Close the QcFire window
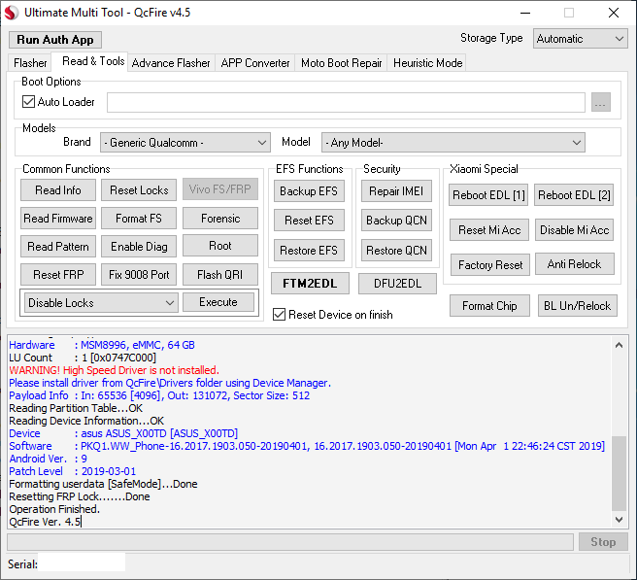This screenshot has width=637, height=580. click(614, 13)
